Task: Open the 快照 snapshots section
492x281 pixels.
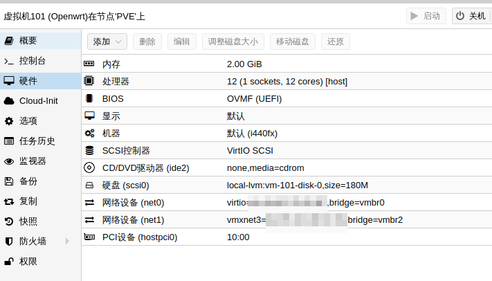Action: coord(28,221)
